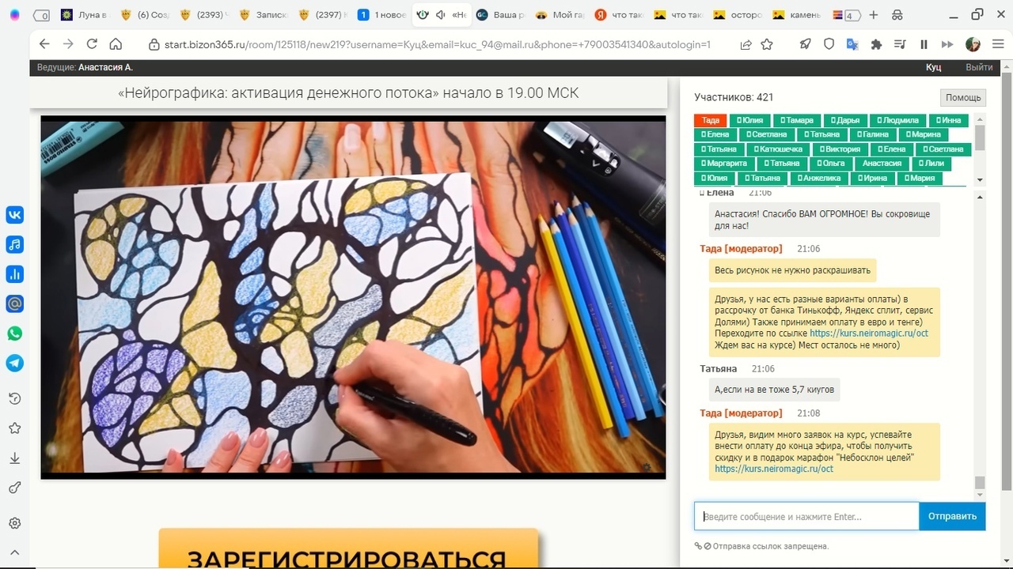Open WhatsApp from the sidebar

click(x=14, y=333)
